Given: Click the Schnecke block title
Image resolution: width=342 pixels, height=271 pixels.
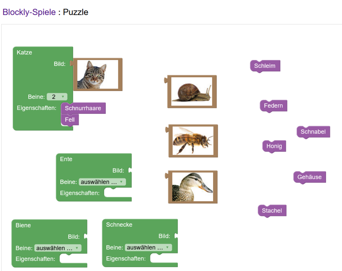Looking at the screenshot, I should point(119,225).
